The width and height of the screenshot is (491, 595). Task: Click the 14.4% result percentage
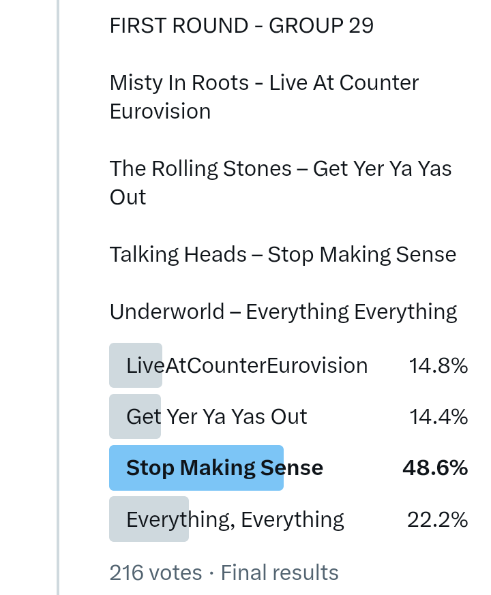pos(438,416)
